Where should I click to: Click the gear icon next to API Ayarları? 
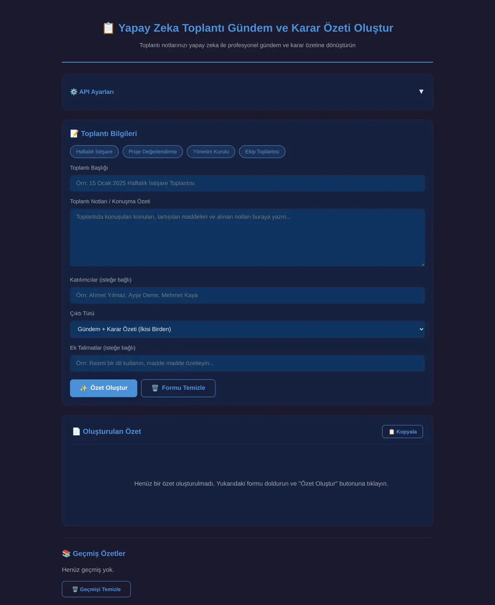(x=74, y=92)
